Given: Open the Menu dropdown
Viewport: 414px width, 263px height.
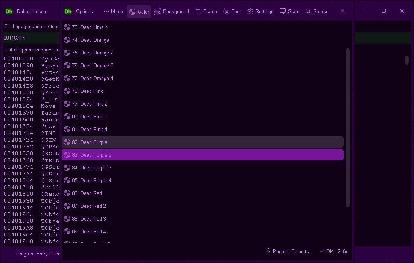Looking at the screenshot, I should pyautogui.click(x=113, y=11).
